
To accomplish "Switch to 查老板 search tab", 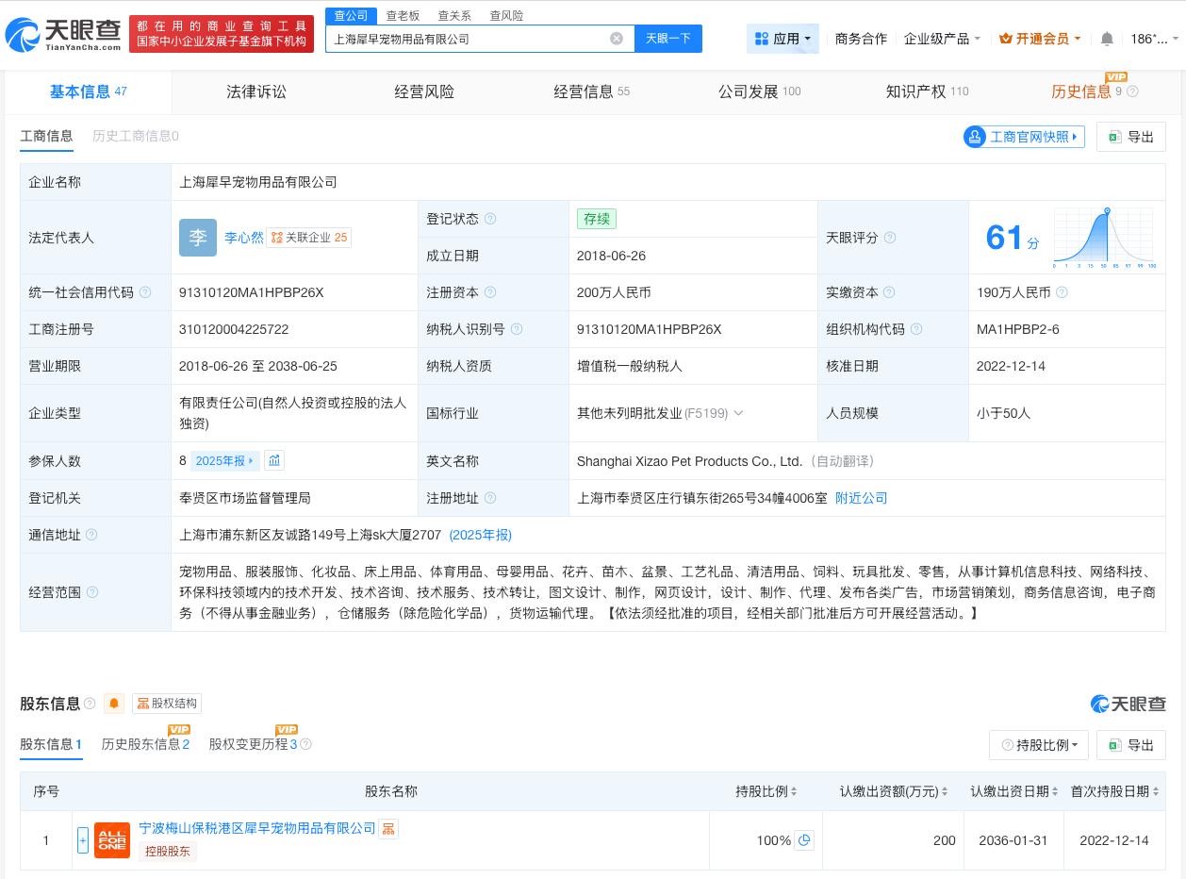I will [403, 16].
